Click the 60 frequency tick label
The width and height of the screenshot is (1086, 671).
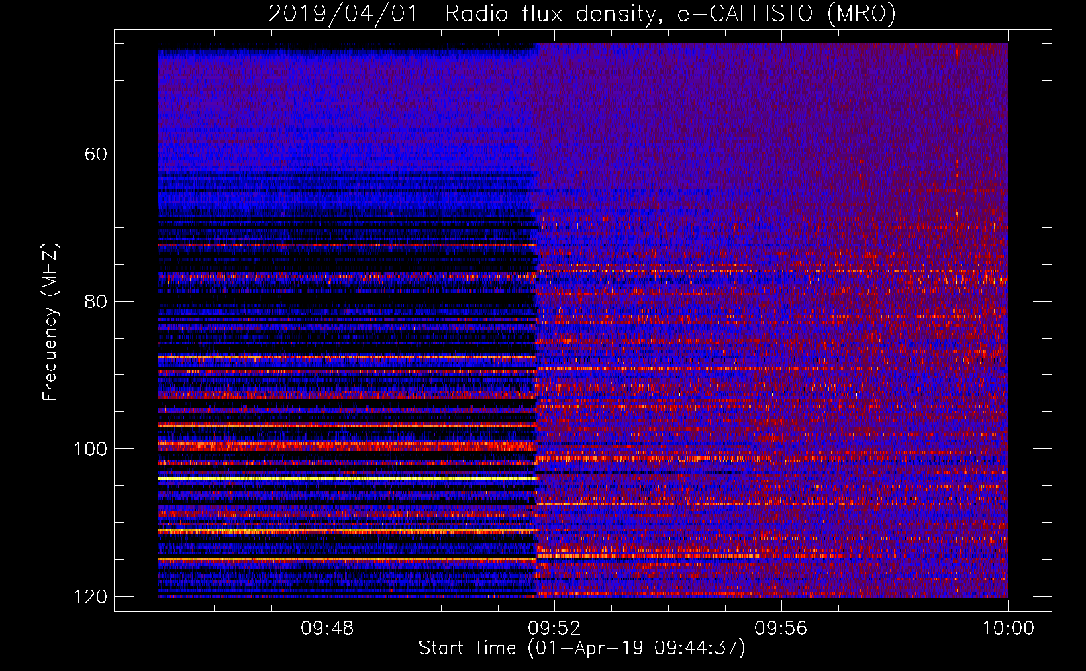(x=96, y=154)
